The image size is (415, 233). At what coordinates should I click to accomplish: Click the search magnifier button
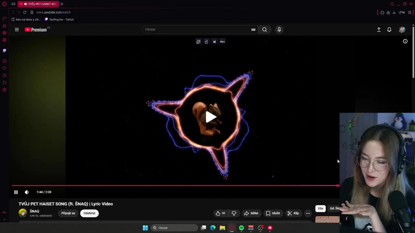pos(265,29)
